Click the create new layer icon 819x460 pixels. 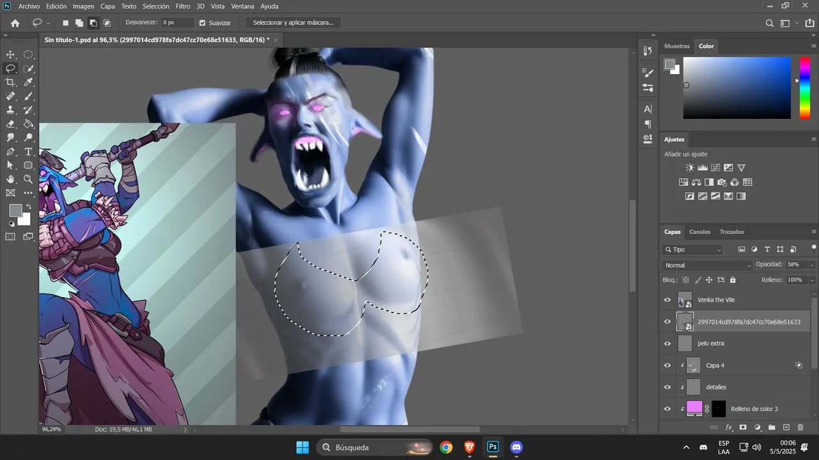tap(786, 427)
